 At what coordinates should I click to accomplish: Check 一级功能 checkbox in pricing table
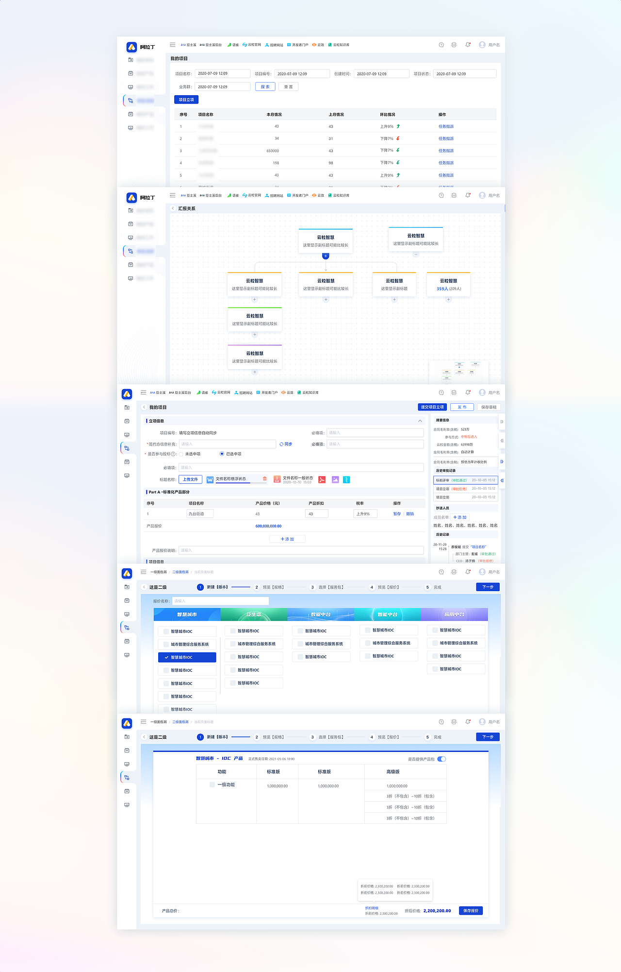(x=212, y=784)
